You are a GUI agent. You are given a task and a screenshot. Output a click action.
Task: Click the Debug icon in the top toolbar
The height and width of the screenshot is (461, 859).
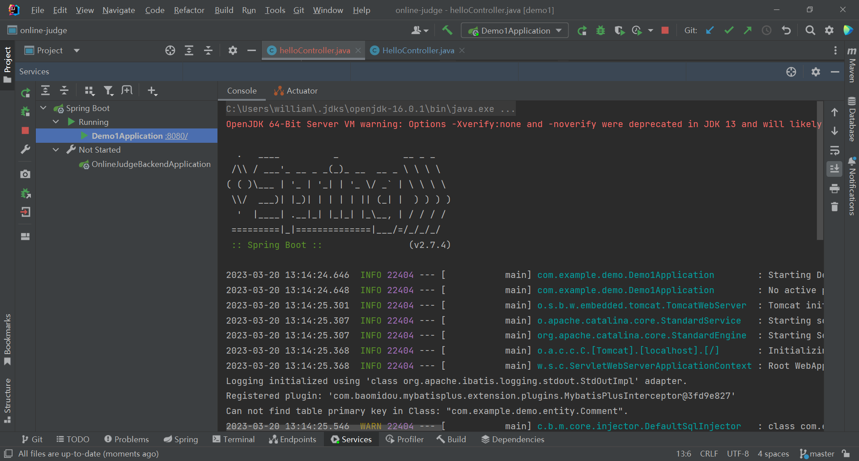(600, 30)
